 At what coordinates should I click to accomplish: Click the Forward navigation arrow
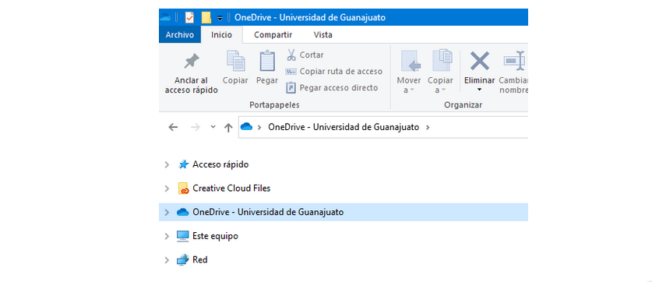(195, 127)
